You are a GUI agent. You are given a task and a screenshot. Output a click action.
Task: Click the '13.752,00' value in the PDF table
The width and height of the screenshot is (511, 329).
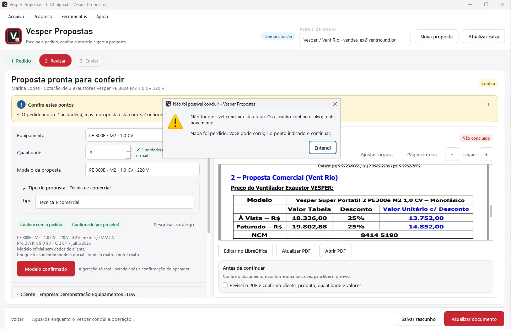426,218
